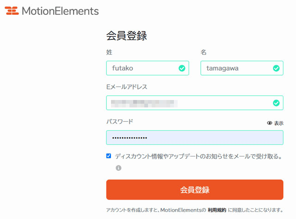Click the MotionElements wordmark text
The width and height of the screenshot is (296, 219).
pyautogui.click(x=60, y=11)
